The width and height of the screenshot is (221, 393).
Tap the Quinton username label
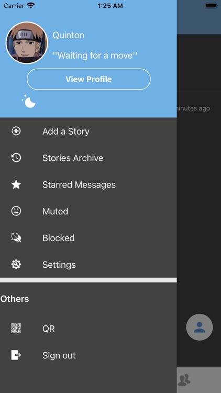[69, 35]
